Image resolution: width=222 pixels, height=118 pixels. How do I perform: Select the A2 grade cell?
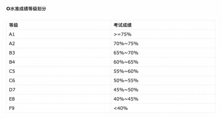12,44
